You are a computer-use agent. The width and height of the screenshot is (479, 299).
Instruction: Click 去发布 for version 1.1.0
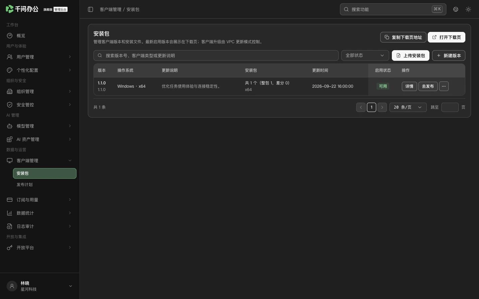click(428, 86)
